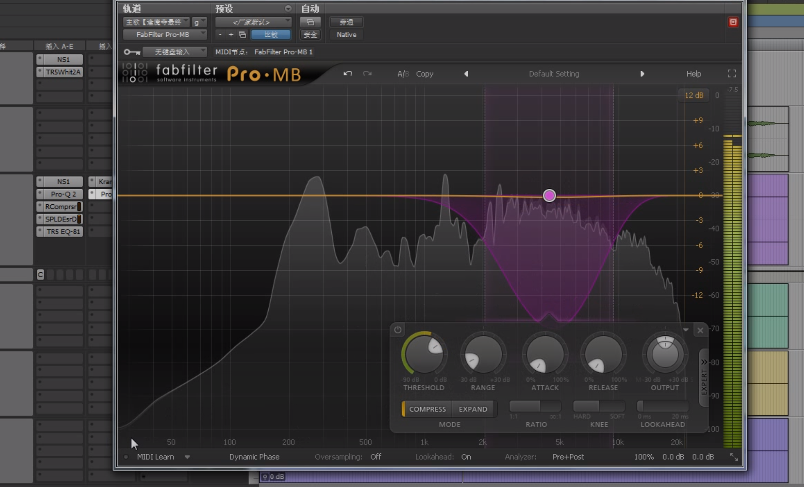Click the band power bypass icon
This screenshot has width=804, height=487.
397,330
